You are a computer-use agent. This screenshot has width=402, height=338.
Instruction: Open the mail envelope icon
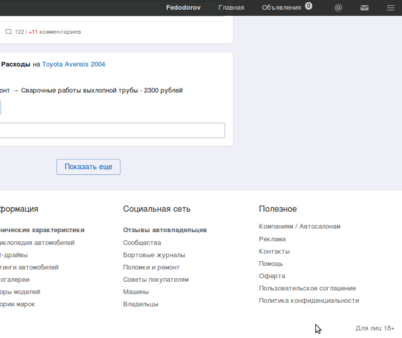pyautogui.click(x=364, y=8)
